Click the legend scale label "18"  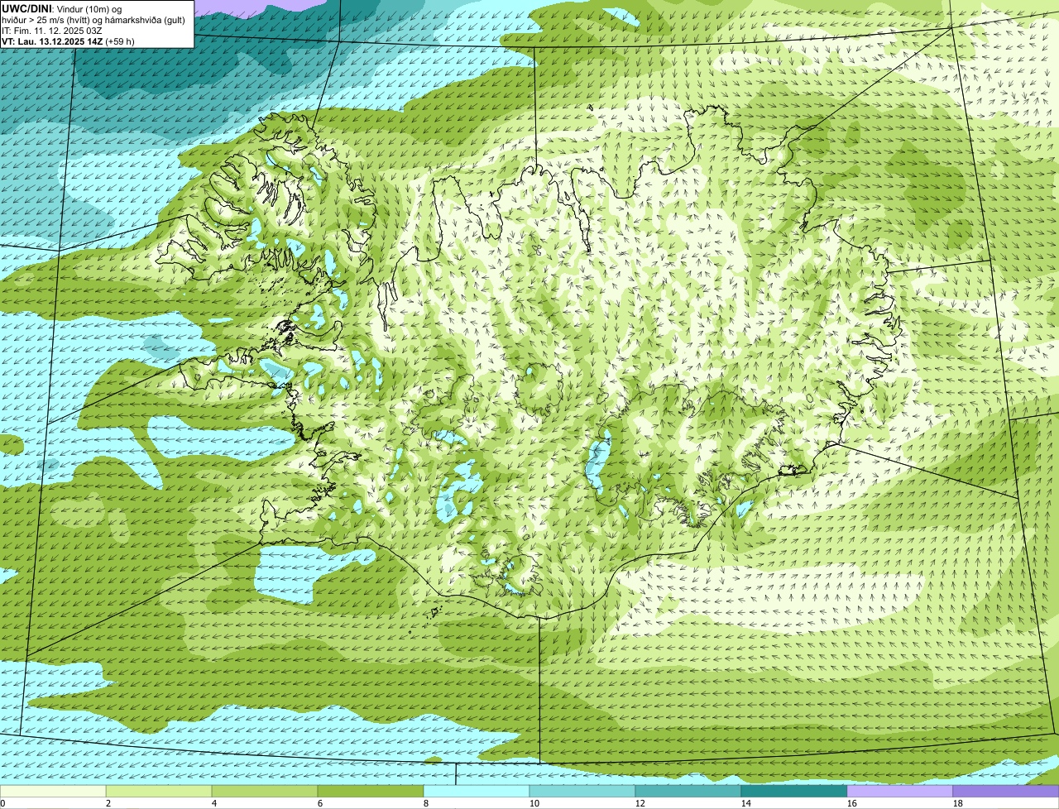[958, 803]
